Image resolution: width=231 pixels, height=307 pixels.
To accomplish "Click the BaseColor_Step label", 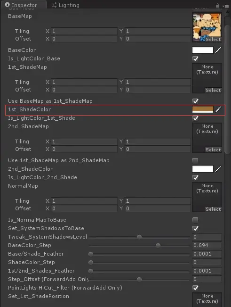I will pyautogui.click(x=30, y=245).
